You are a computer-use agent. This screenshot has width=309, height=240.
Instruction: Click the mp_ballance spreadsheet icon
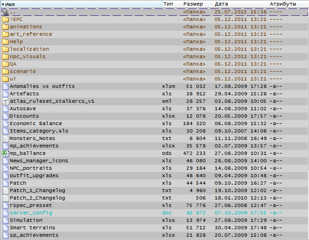tap(5, 153)
